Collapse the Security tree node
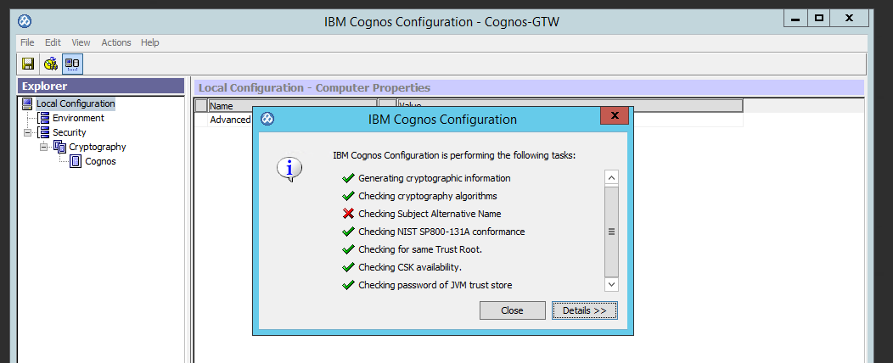 tap(27, 132)
